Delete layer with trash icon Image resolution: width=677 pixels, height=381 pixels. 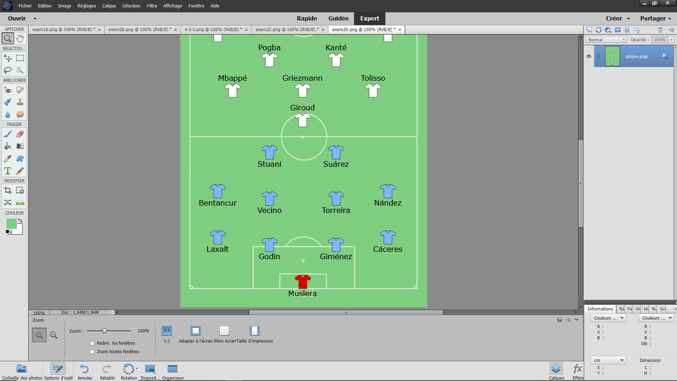click(660, 30)
